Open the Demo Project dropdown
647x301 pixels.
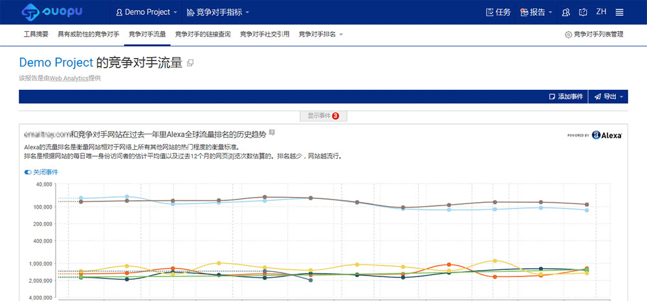147,12
